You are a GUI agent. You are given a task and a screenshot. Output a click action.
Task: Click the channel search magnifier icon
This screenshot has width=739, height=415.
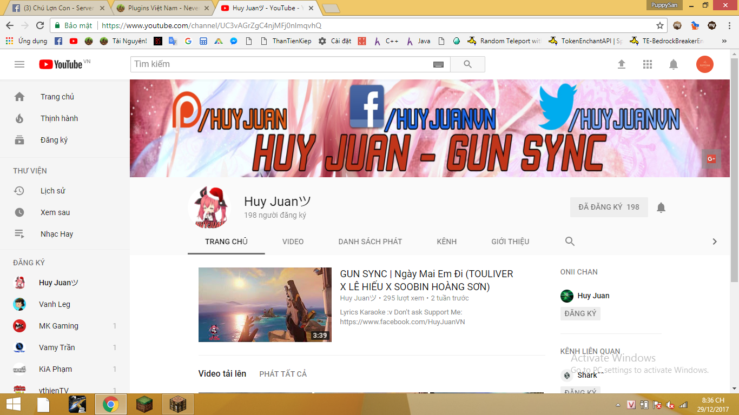(x=570, y=242)
